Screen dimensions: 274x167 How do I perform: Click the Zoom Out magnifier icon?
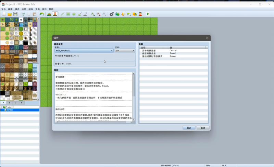tap(99, 14)
